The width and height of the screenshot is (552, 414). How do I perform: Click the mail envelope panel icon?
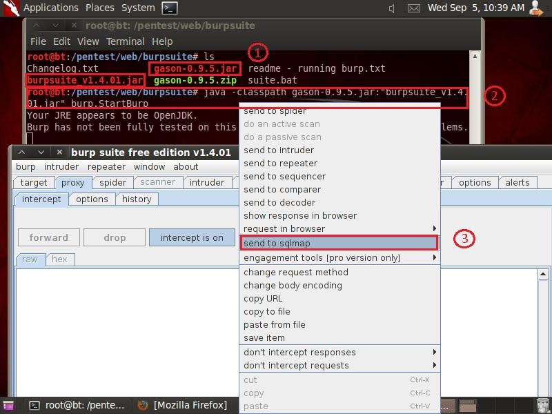coord(413,8)
